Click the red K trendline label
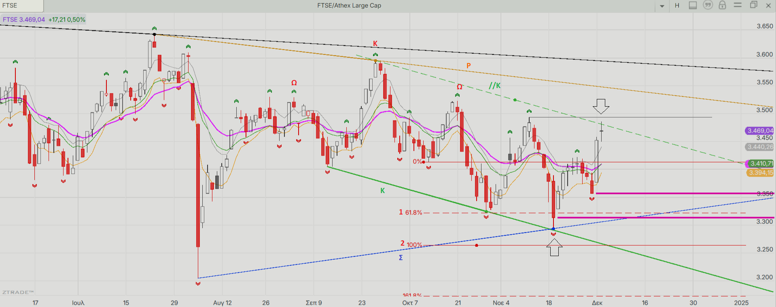 coord(375,44)
